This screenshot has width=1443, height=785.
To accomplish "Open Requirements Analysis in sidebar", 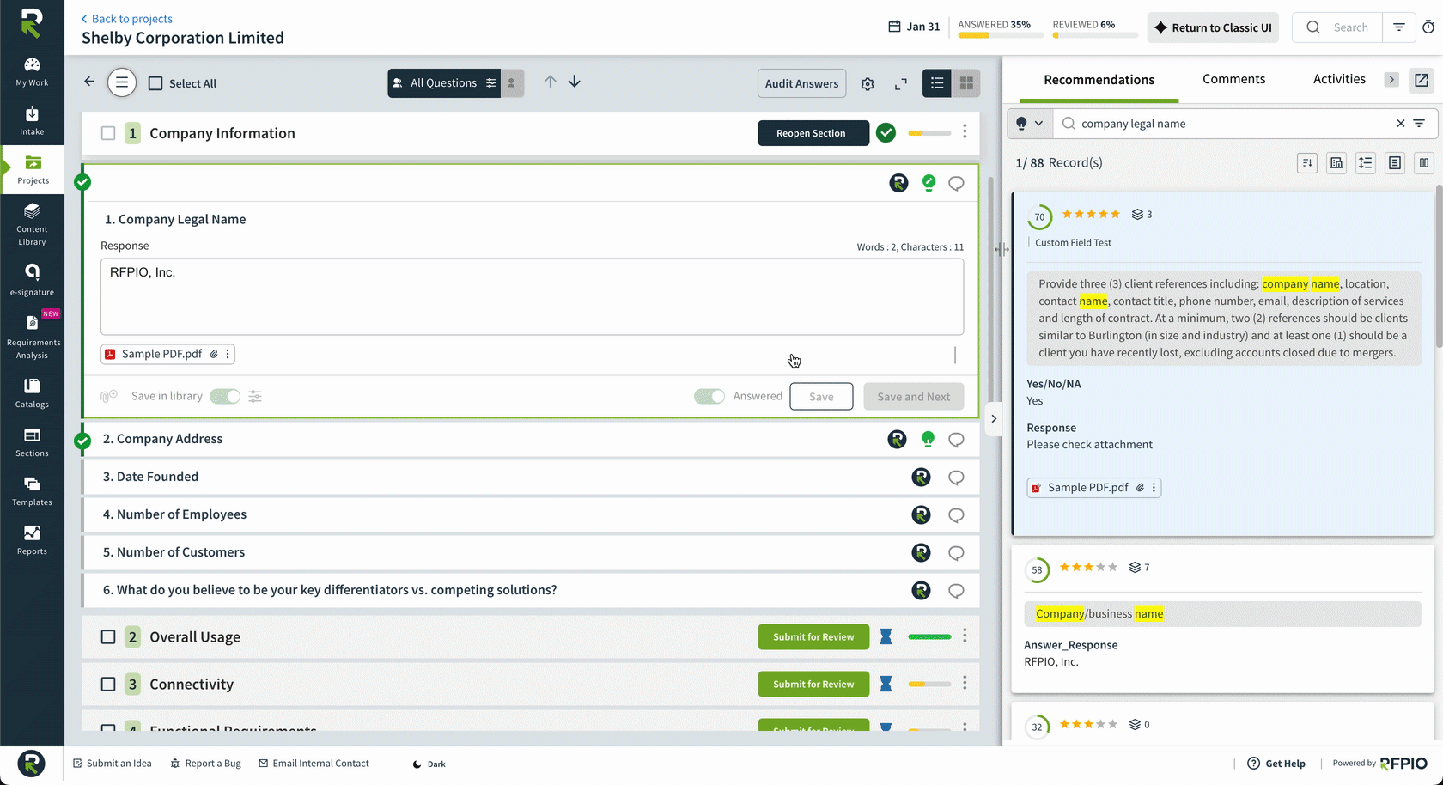I will [32, 337].
